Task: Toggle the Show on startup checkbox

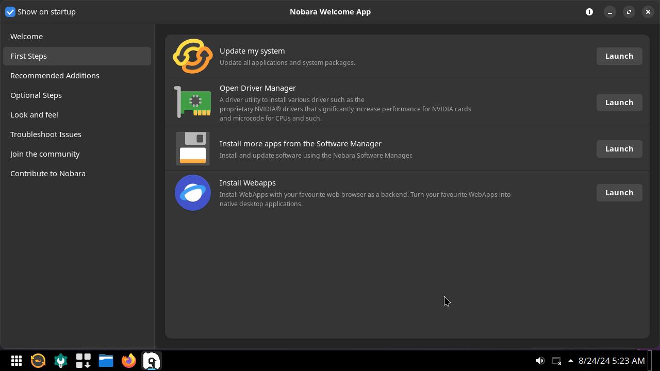Action: tap(10, 12)
